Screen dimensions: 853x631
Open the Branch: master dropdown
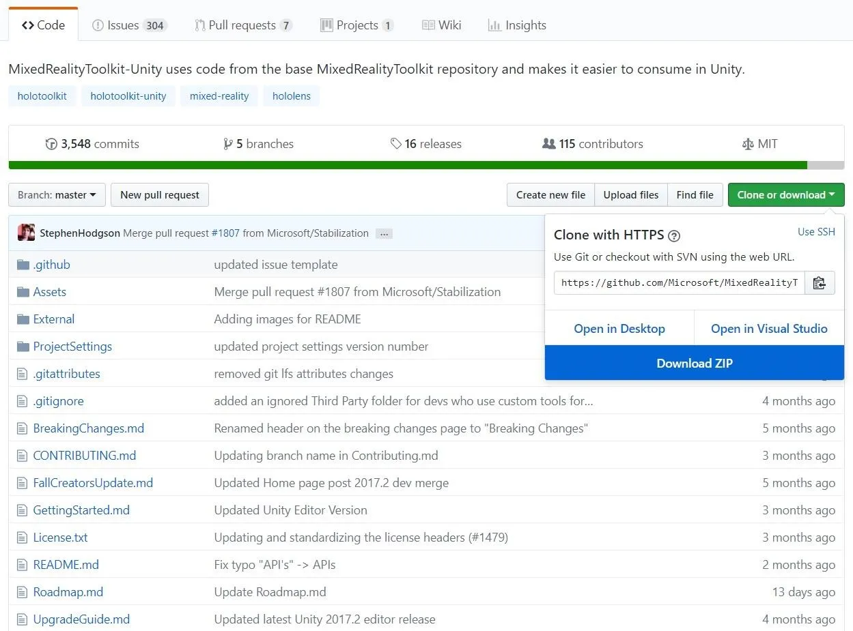57,195
